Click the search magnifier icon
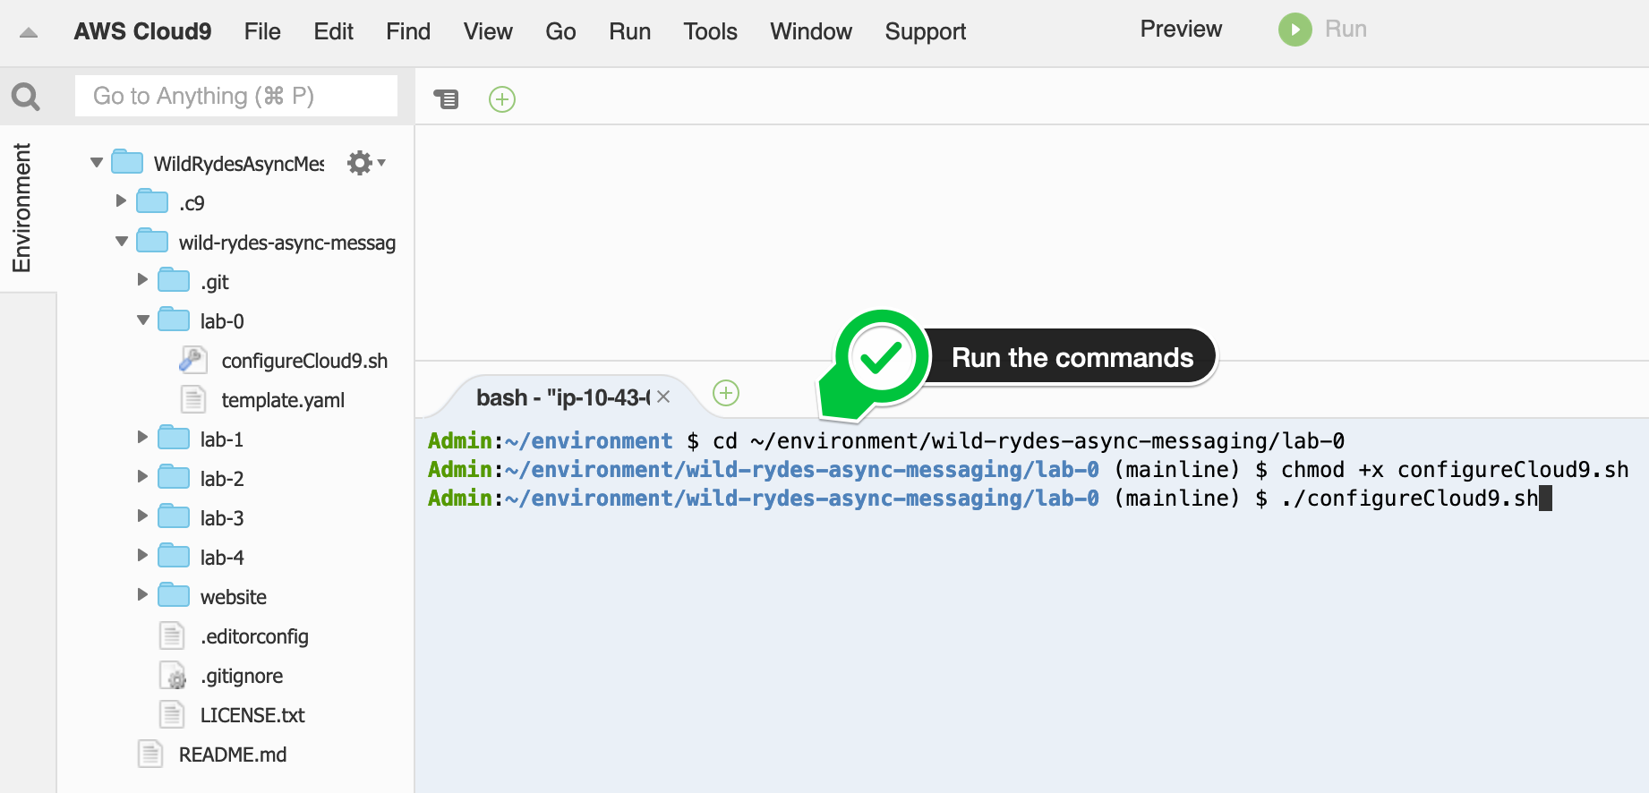Viewport: 1649px width, 793px height. [26, 96]
